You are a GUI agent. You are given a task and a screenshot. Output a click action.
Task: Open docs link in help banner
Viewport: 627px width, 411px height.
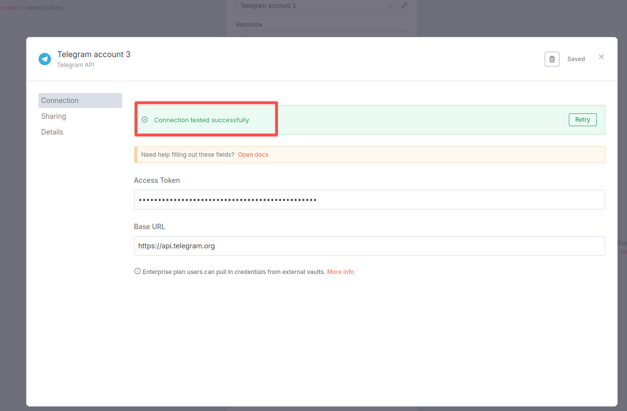coord(253,155)
